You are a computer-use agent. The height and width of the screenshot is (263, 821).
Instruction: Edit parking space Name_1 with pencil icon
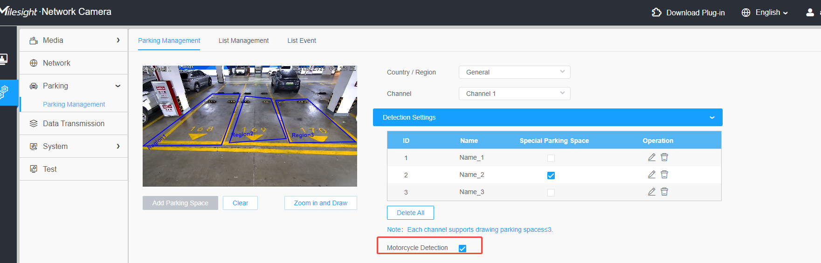pos(652,157)
